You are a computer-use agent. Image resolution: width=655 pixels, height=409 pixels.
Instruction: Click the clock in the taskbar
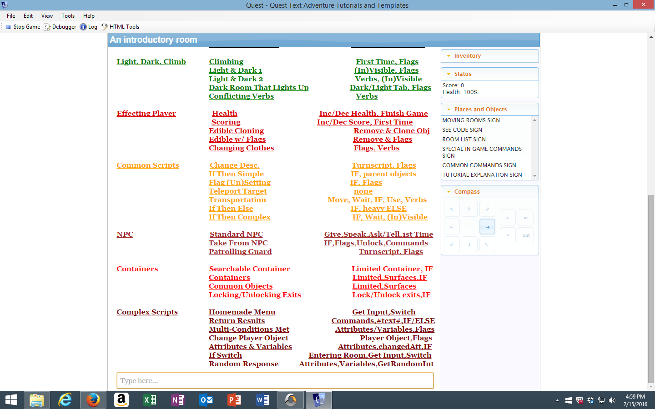click(x=635, y=400)
